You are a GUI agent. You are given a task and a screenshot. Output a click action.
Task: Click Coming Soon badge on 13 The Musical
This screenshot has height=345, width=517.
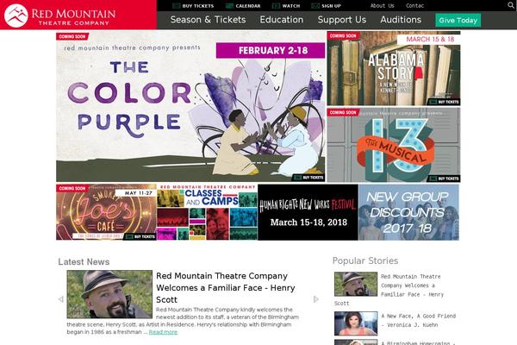343,113
